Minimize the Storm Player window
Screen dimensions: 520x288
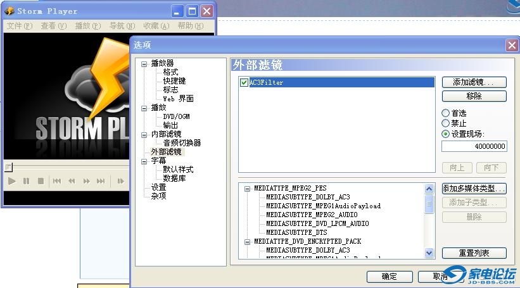tap(177, 11)
